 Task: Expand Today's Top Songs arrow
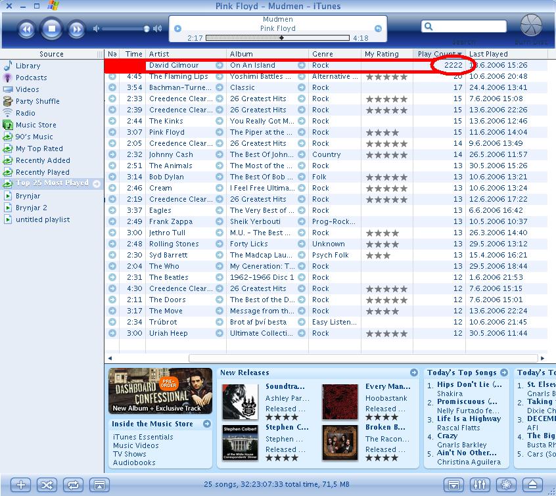(x=504, y=372)
